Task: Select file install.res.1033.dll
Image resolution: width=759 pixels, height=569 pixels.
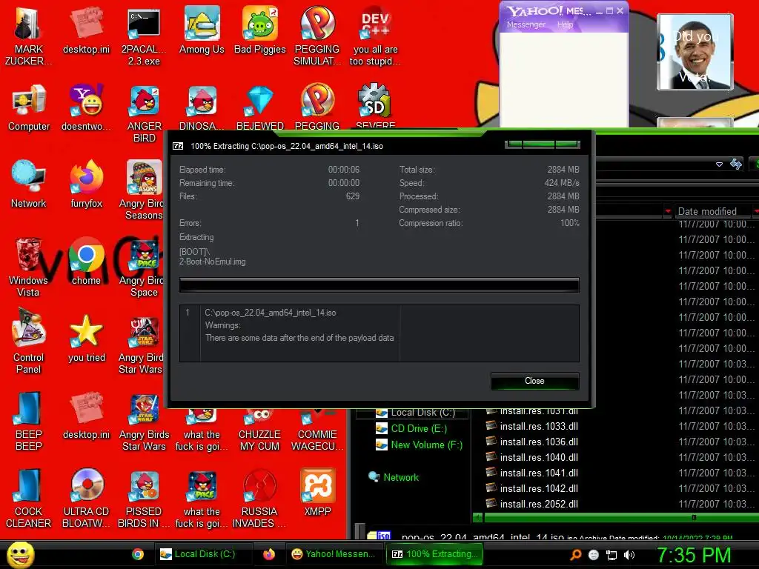Action: pos(532,426)
